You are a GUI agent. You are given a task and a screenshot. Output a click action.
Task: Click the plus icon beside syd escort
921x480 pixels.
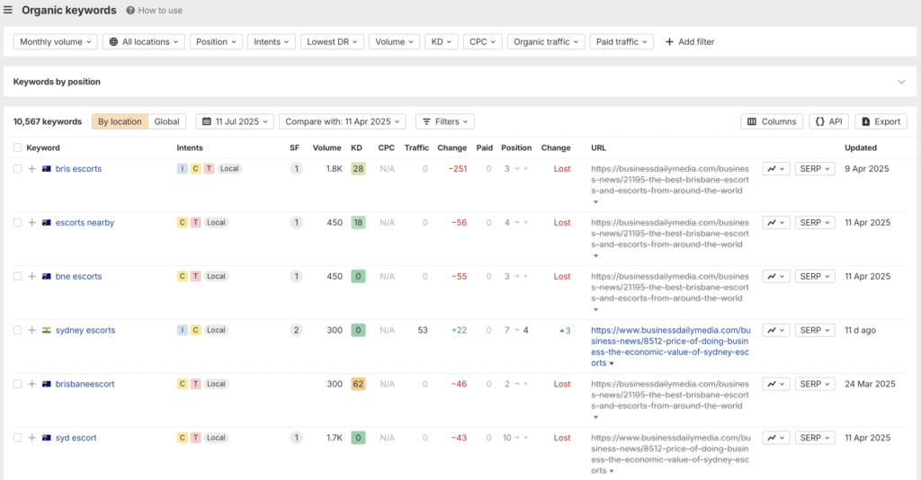[x=31, y=438]
